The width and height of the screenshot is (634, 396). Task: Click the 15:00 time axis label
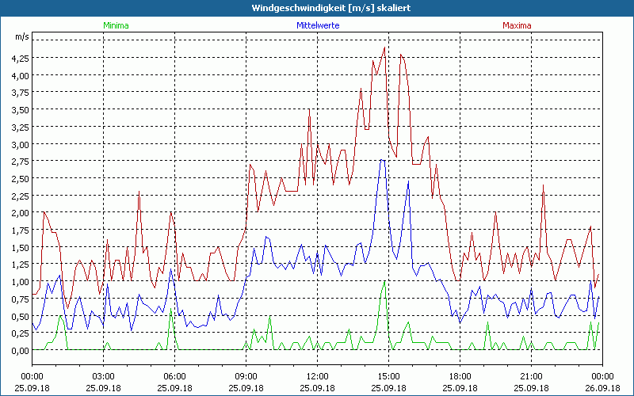point(388,377)
